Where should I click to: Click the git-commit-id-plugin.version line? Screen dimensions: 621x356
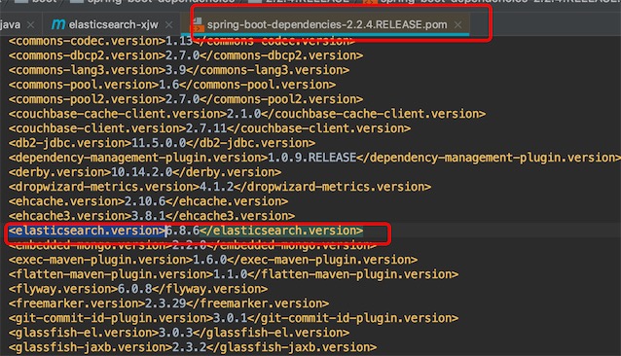(234, 318)
